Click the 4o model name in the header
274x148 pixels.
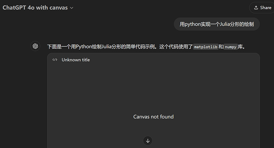click(x=31, y=8)
